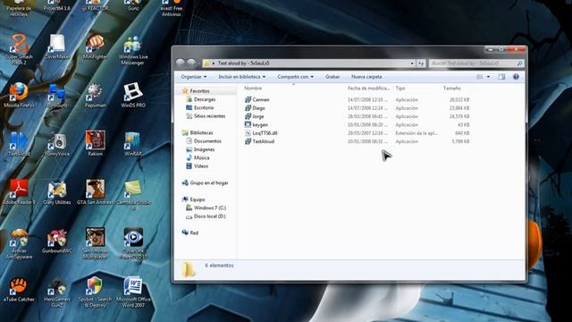Select the Spybot Search & Destroy icon

(x=95, y=292)
